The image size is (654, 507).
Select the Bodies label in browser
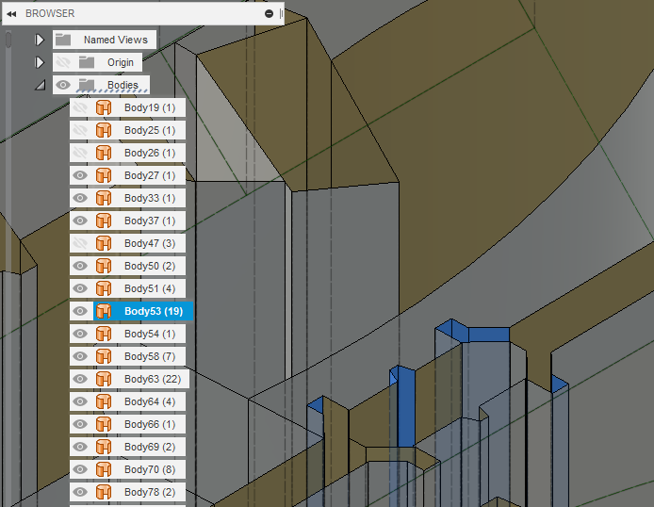[x=123, y=85]
